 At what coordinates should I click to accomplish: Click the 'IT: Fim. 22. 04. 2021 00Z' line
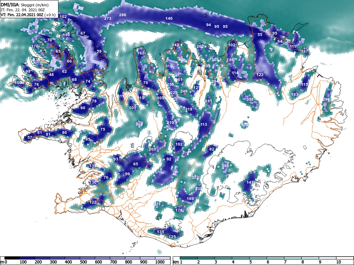click(22, 10)
